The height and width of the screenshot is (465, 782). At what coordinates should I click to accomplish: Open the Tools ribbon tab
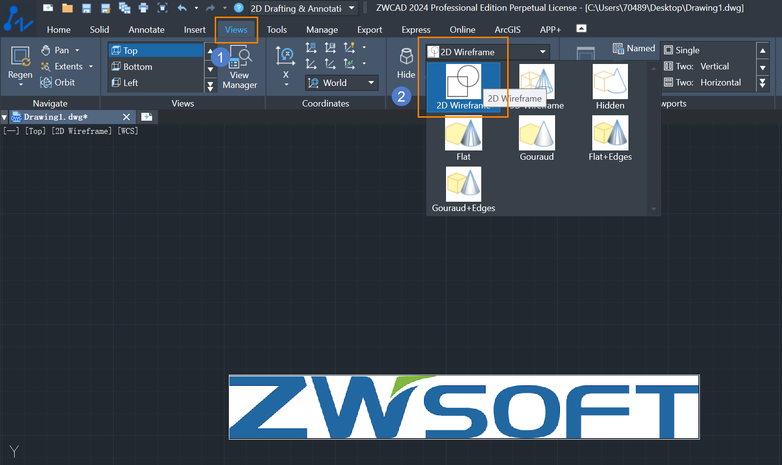coord(277,30)
